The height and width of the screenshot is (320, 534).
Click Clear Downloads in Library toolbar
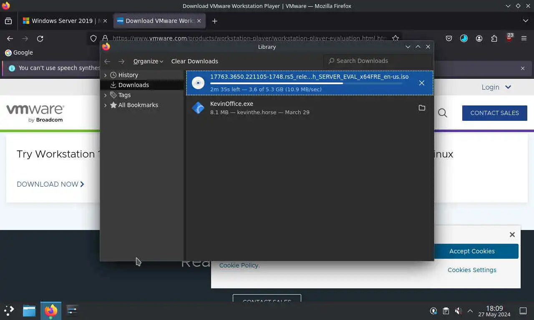[x=194, y=61]
